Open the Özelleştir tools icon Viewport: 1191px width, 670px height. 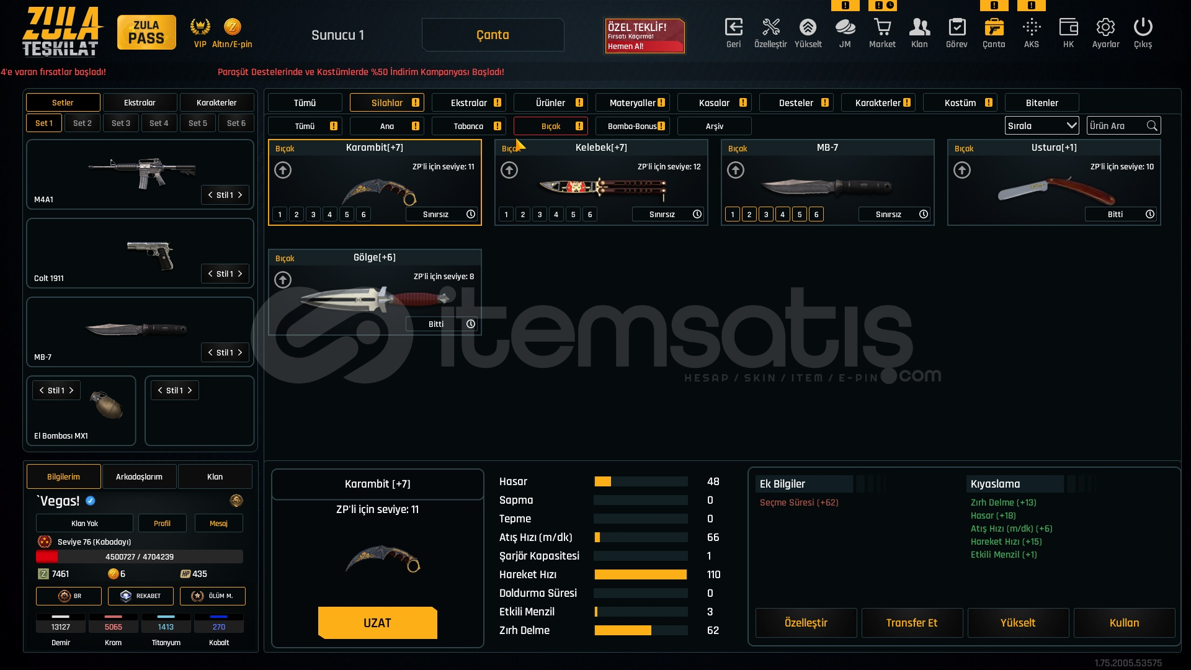click(770, 27)
